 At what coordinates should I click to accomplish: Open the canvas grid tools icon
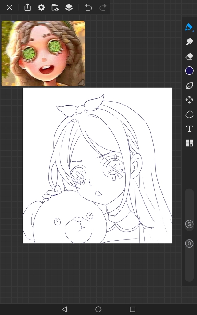pyautogui.click(x=189, y=143)
